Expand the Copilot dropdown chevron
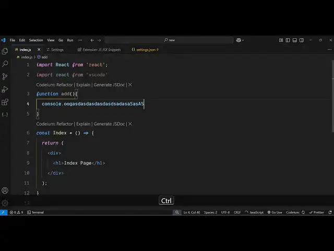The height and width of the screenshot is (251, 334). (243, 40)
